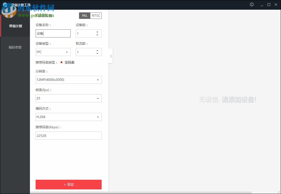Open the 编码方式 dropdown showing H.264
Viewport: 281px width, 194px height.
[x=68, y=117]
